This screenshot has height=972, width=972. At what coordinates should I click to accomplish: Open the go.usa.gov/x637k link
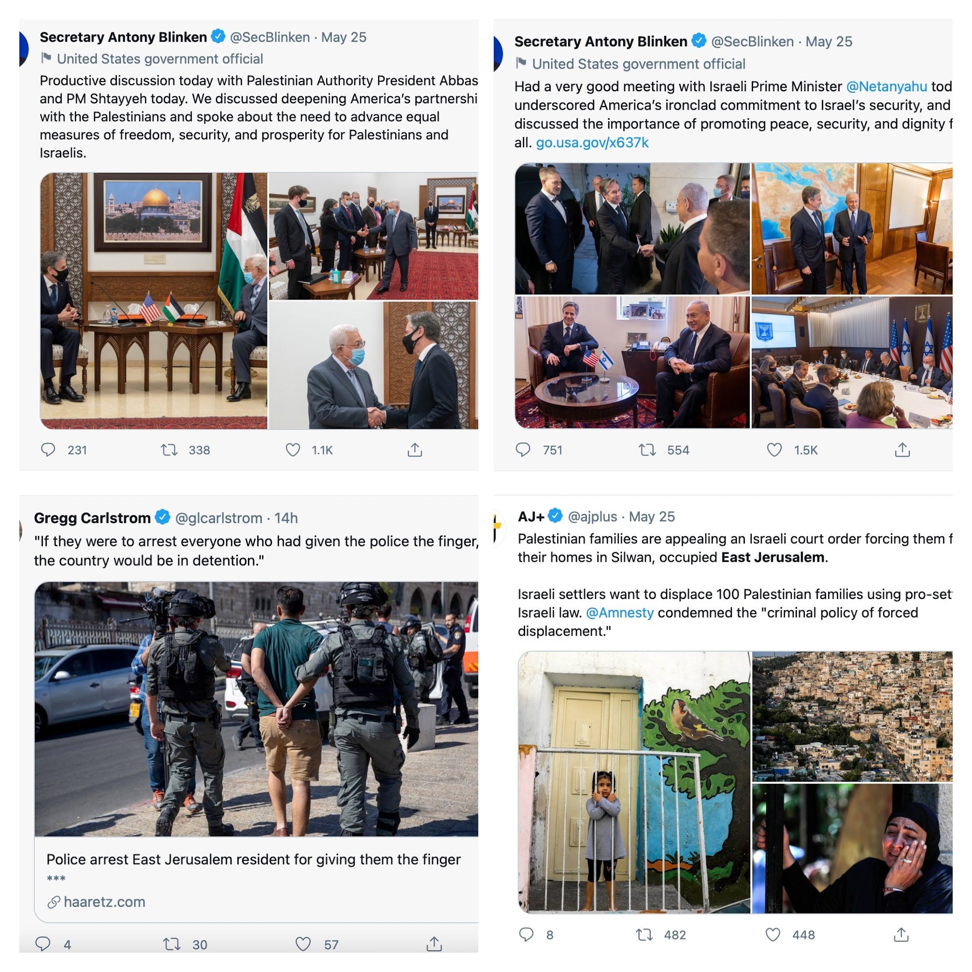pos(592,143)
